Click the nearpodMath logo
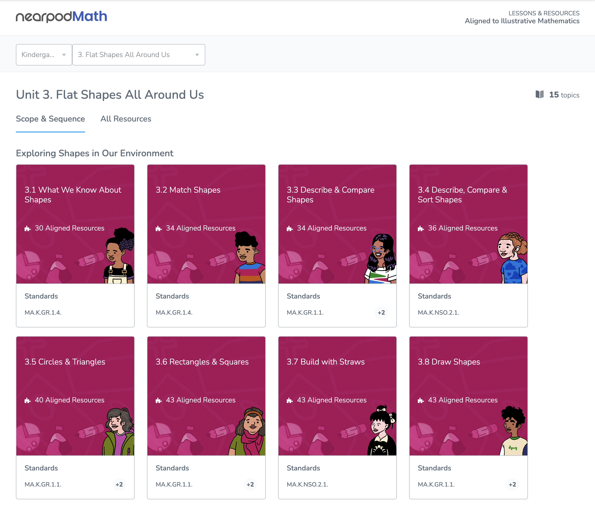 coord(61,16)
